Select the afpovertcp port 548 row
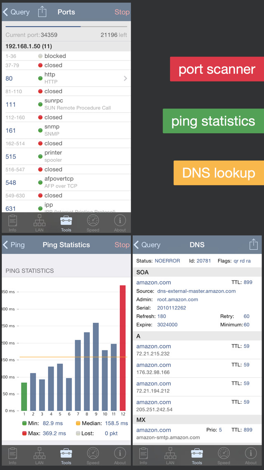The height and width of the screenshot is (470, 264). pos(66,182)
